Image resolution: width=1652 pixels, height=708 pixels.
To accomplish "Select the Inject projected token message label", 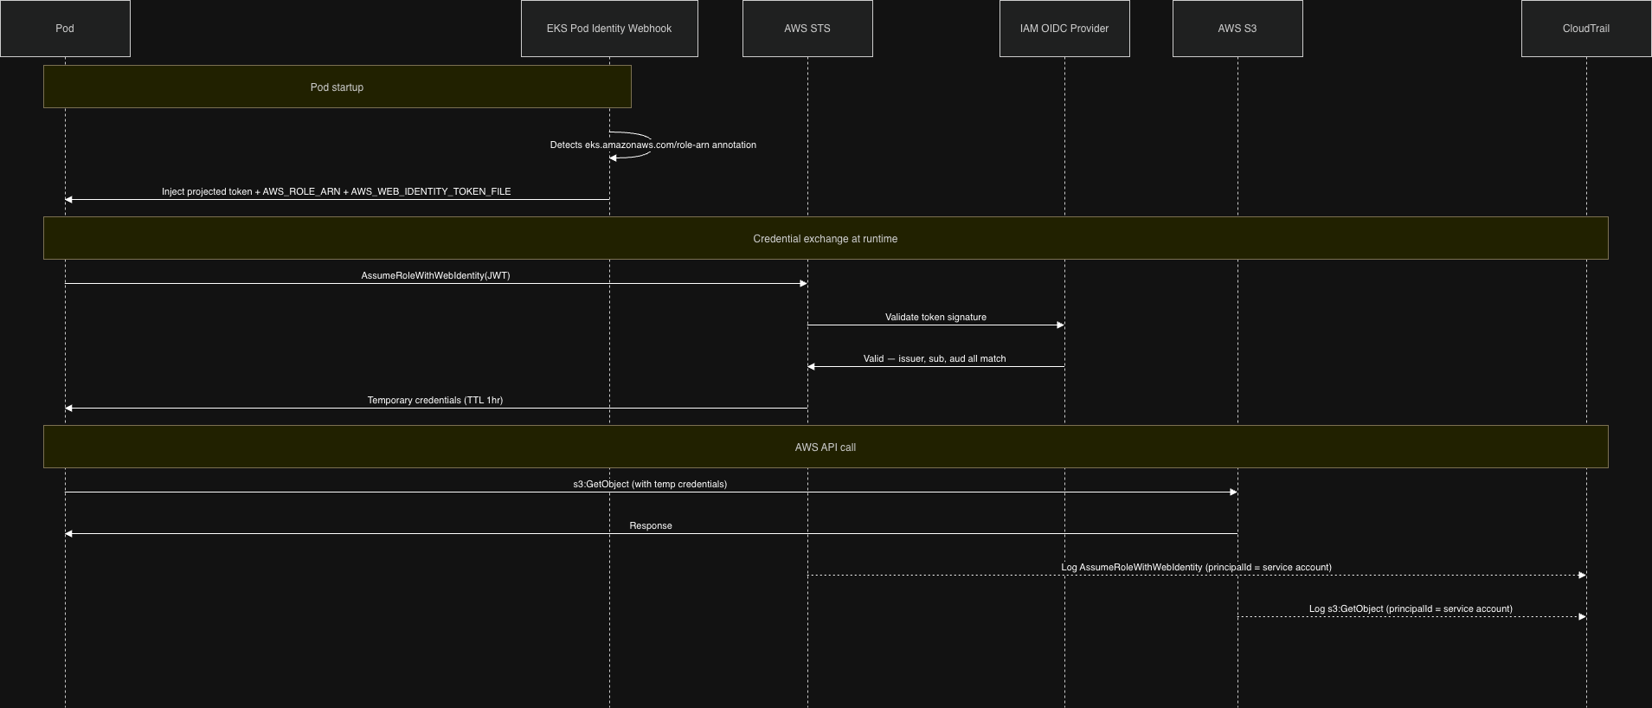I will [337, 191].
